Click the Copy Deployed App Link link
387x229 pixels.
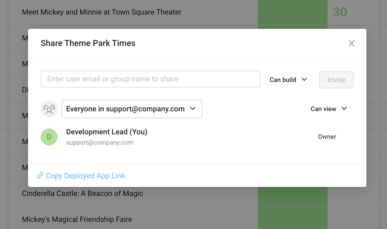point(85,175)
